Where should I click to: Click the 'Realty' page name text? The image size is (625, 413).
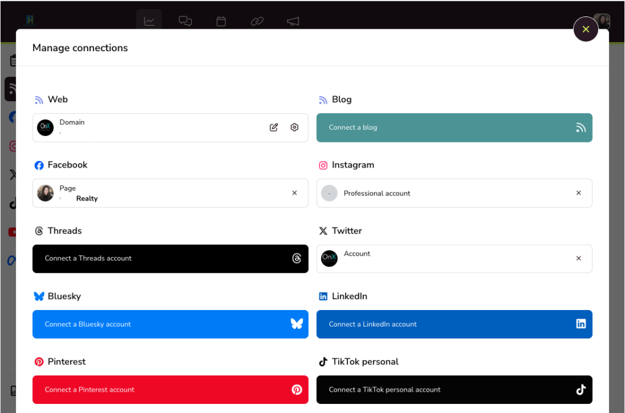tap(87, 199)
